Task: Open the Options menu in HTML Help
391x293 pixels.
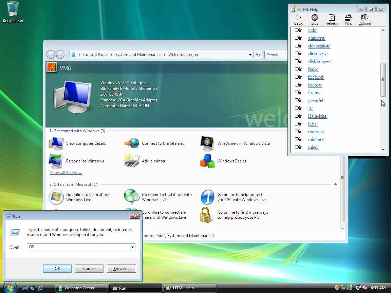Action: click(x=365, y=20)
